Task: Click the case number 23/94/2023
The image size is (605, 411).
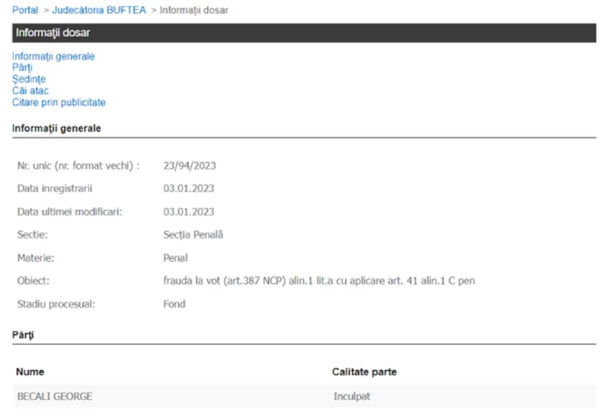Action: 190,165
